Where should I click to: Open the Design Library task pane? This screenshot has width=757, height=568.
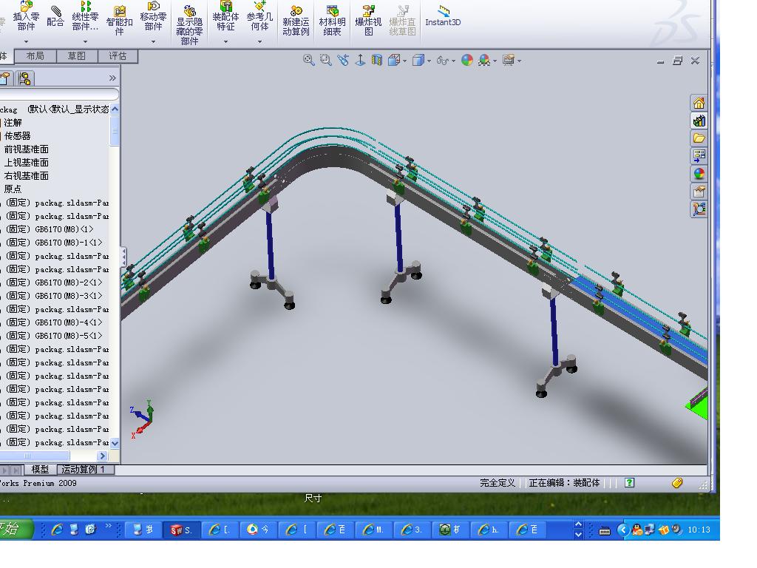click(699, 121)
